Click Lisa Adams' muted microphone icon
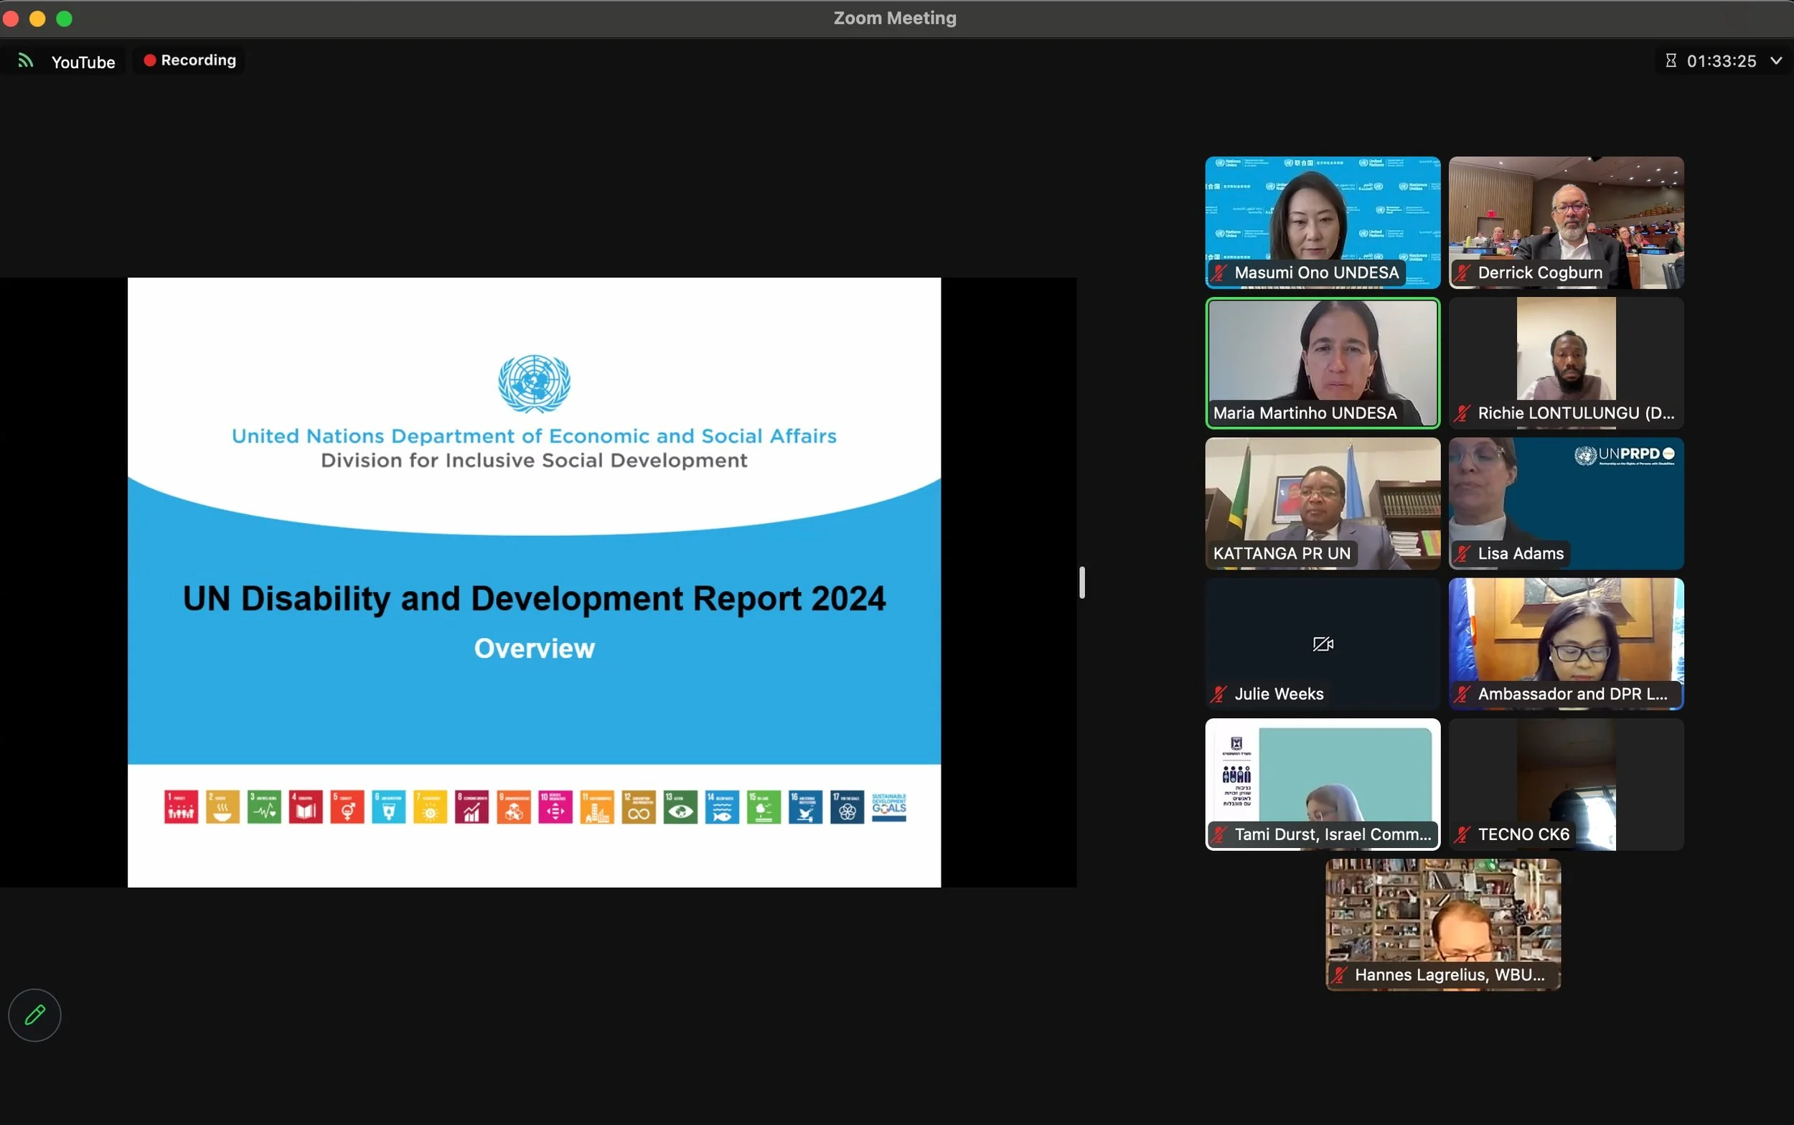Image resolution: width=1794 pixels, height=1125 pixels. click(x=1463, y=554)
